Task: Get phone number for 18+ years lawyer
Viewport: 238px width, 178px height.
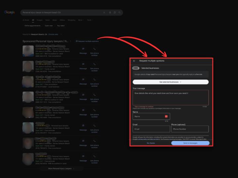Action: 95,128
